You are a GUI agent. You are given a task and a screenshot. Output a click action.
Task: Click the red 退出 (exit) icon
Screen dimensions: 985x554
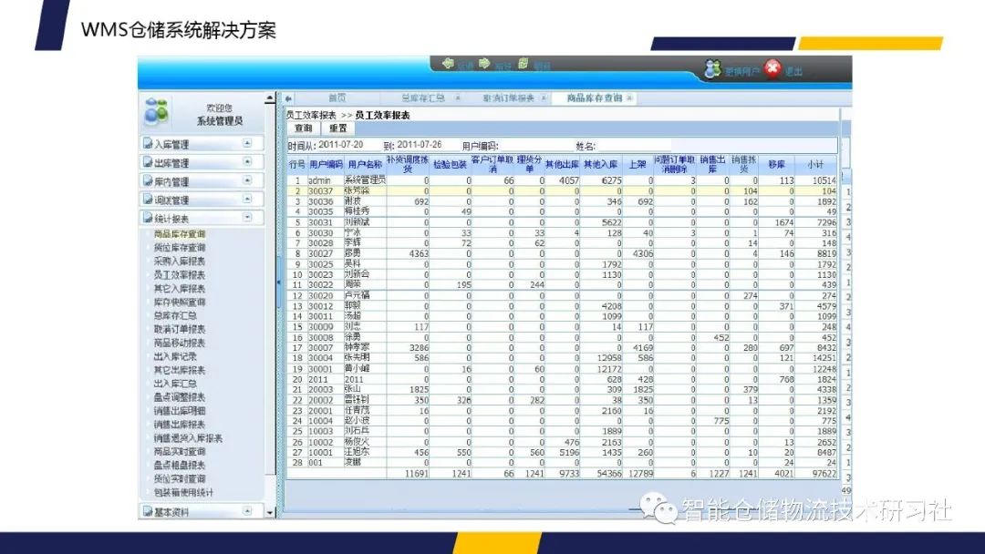[773, 67]
